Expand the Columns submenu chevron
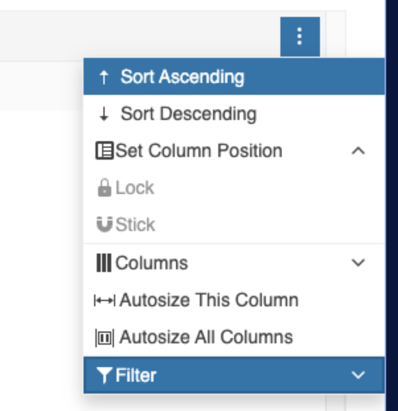This screenshot has width=398, height=411. [358, 263]
